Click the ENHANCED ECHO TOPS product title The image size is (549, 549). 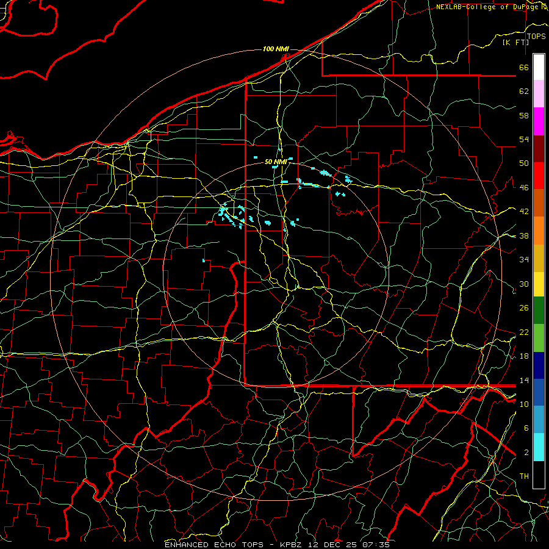[x=214, y=545]
